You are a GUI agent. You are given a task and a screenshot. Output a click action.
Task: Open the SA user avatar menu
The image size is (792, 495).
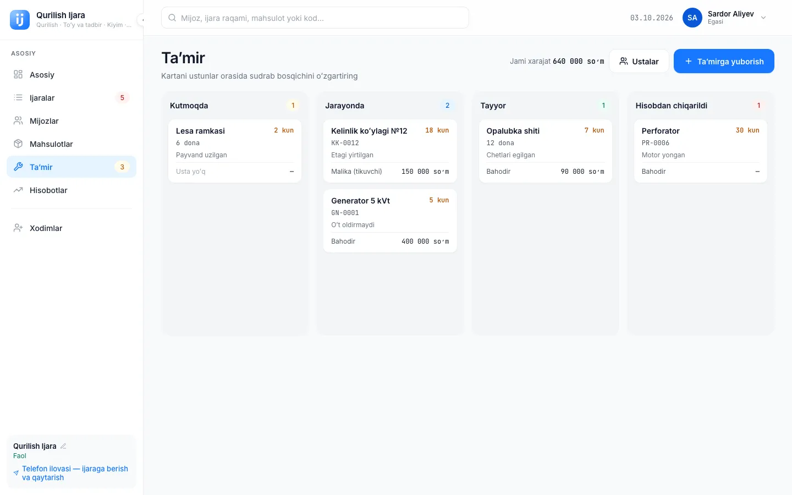tap(692, 18)
